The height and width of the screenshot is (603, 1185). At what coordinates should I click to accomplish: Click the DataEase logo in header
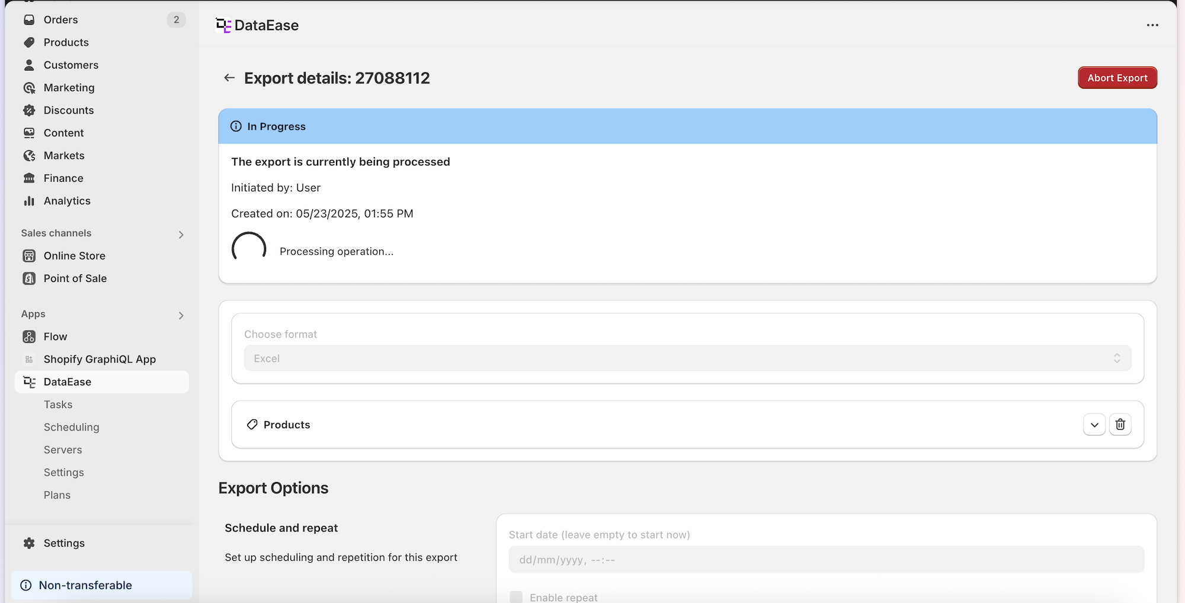[x=223, y=25]
